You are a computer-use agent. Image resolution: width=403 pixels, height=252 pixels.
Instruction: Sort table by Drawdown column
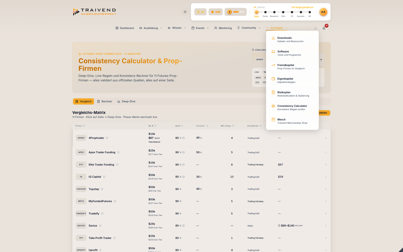[x=254, y=126]
